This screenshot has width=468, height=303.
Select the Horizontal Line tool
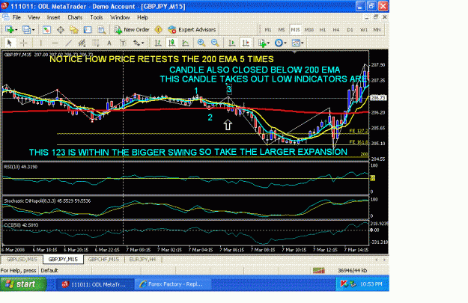coord(55,43)
